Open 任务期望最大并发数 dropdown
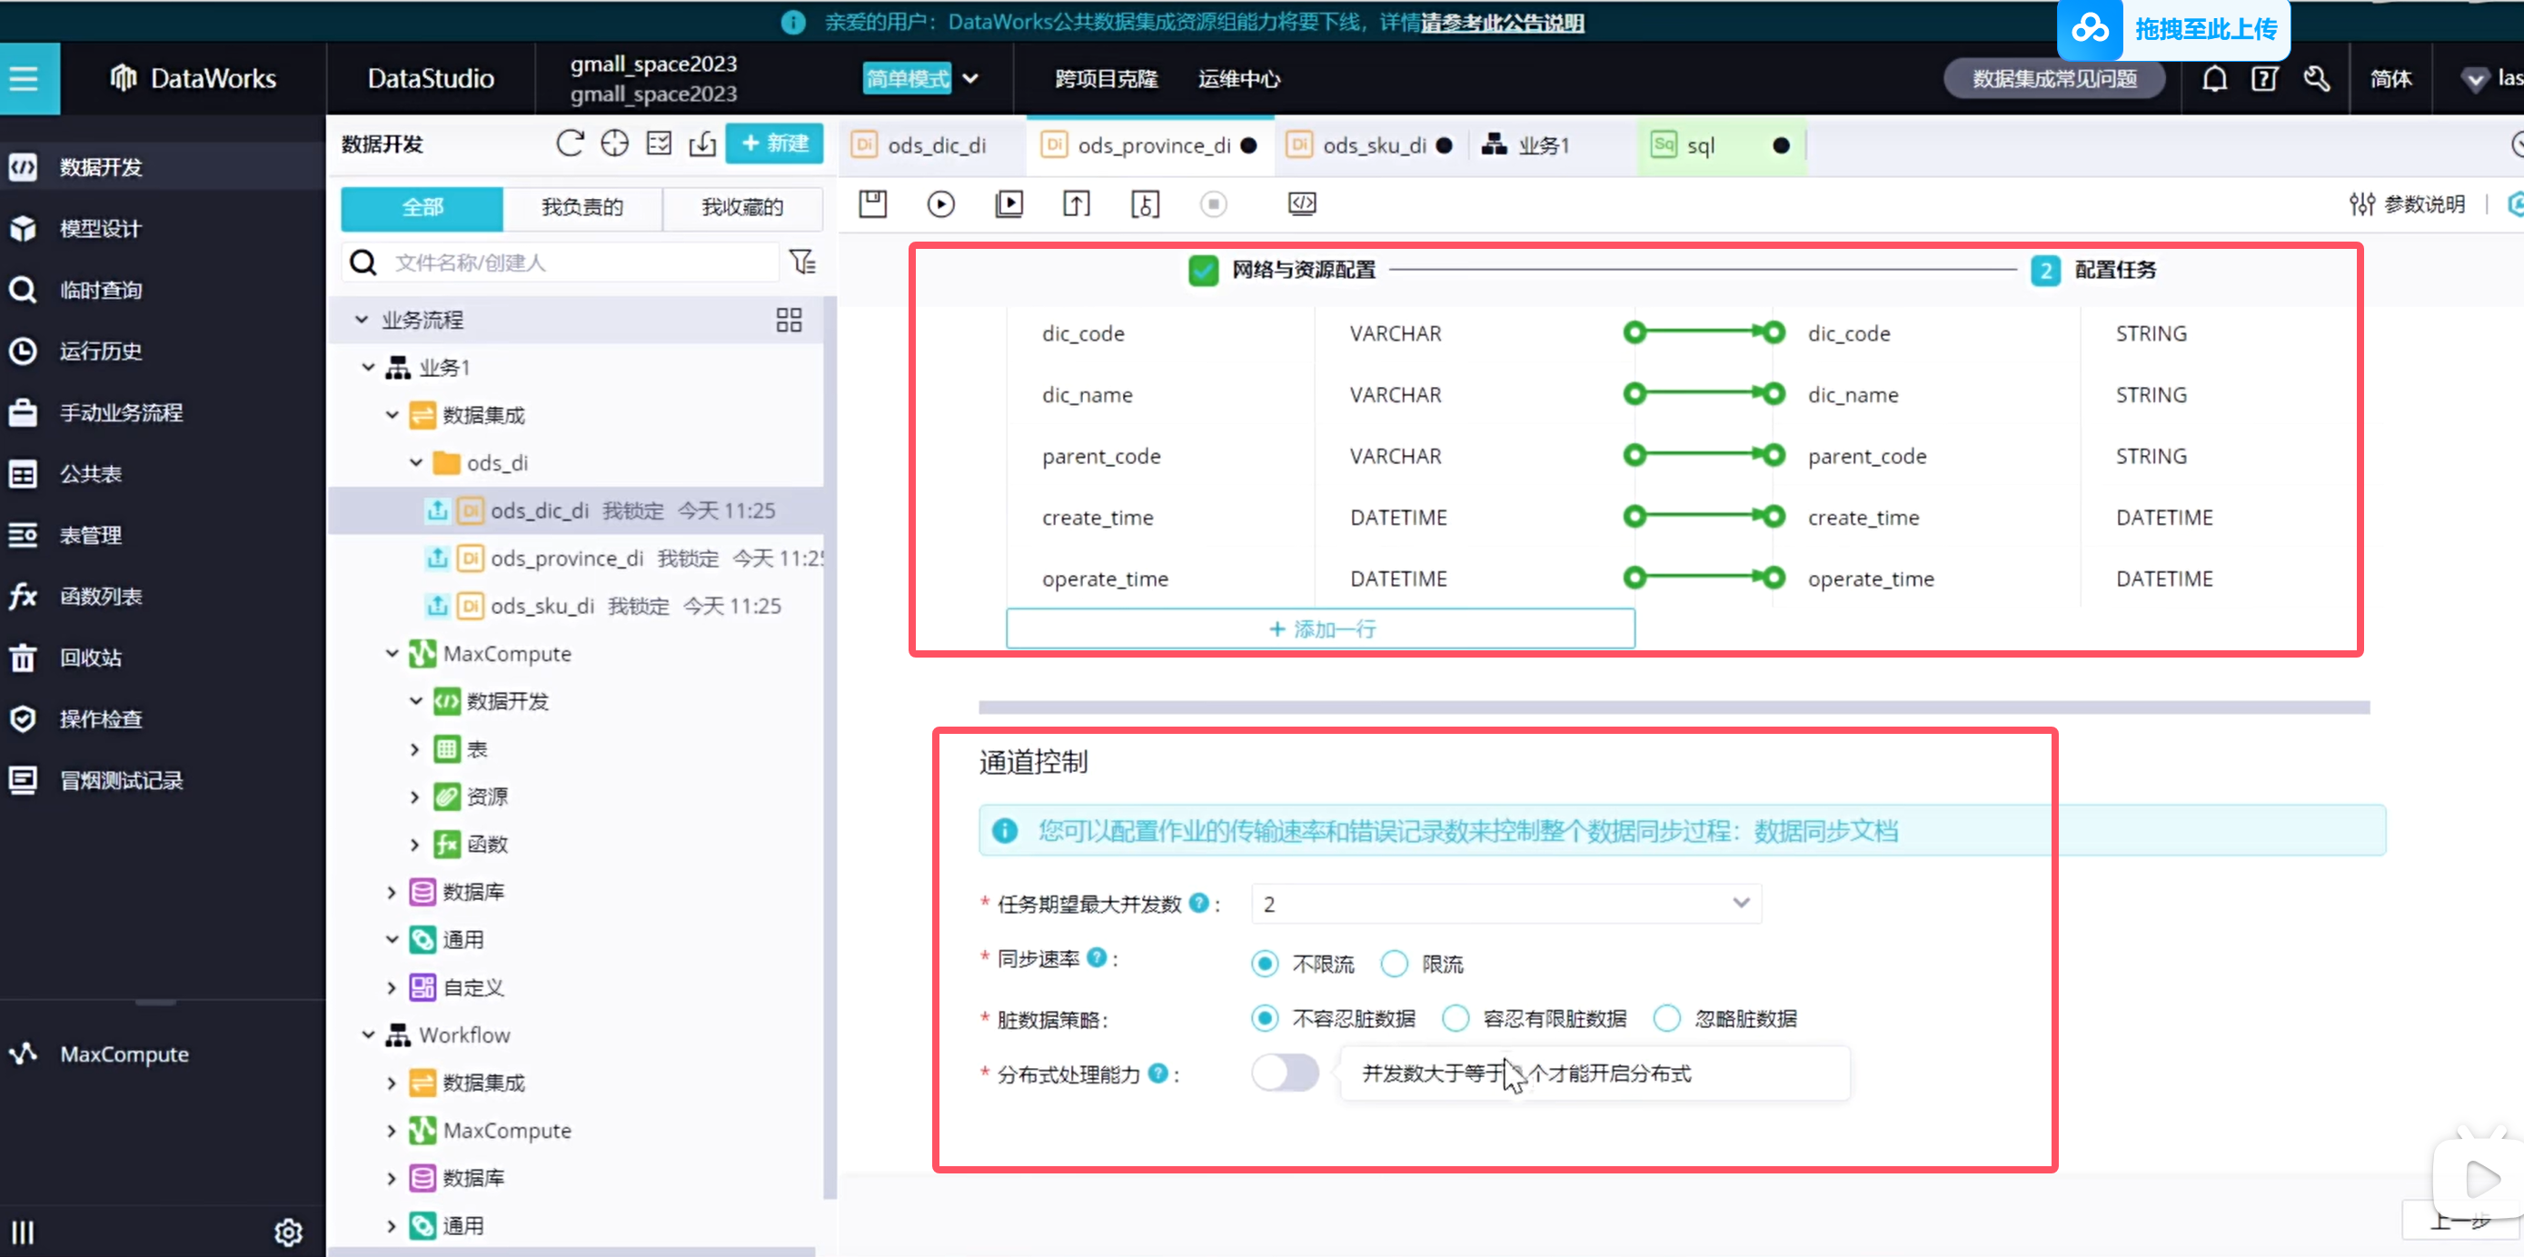Image resolution: width=2524 pixels, height=1257 pixels. click(x=1506, y=904)
